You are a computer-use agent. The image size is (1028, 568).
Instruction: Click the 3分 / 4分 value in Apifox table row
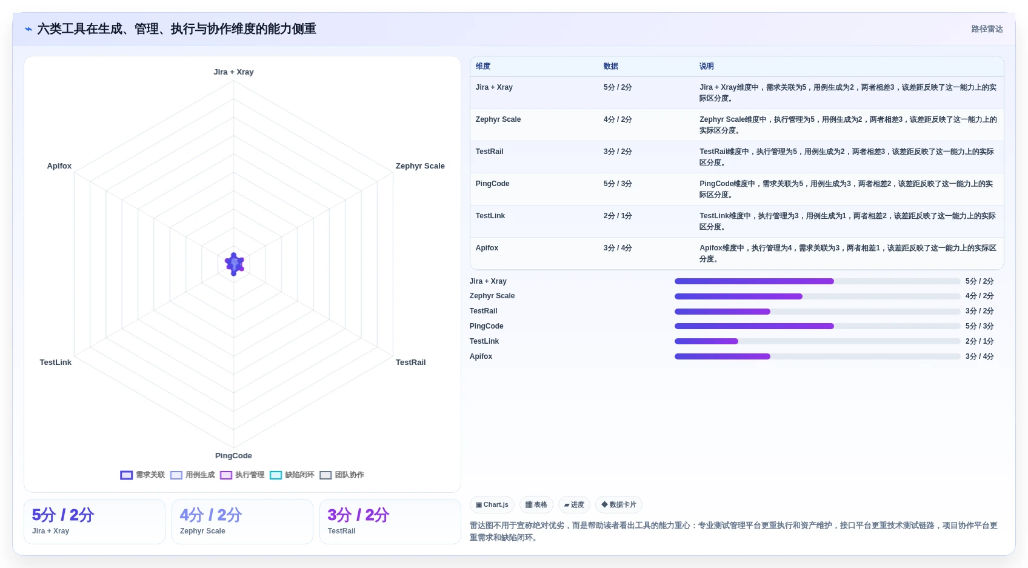[618, 248]
